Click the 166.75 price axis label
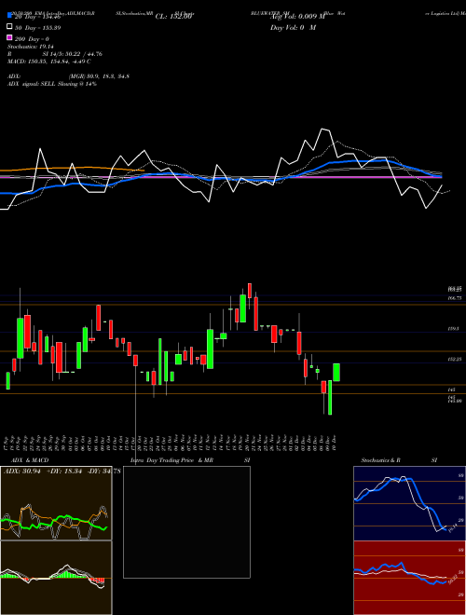The height and width of the screenshot is (615, 466). pyautogui.click(x=455, y=298)
